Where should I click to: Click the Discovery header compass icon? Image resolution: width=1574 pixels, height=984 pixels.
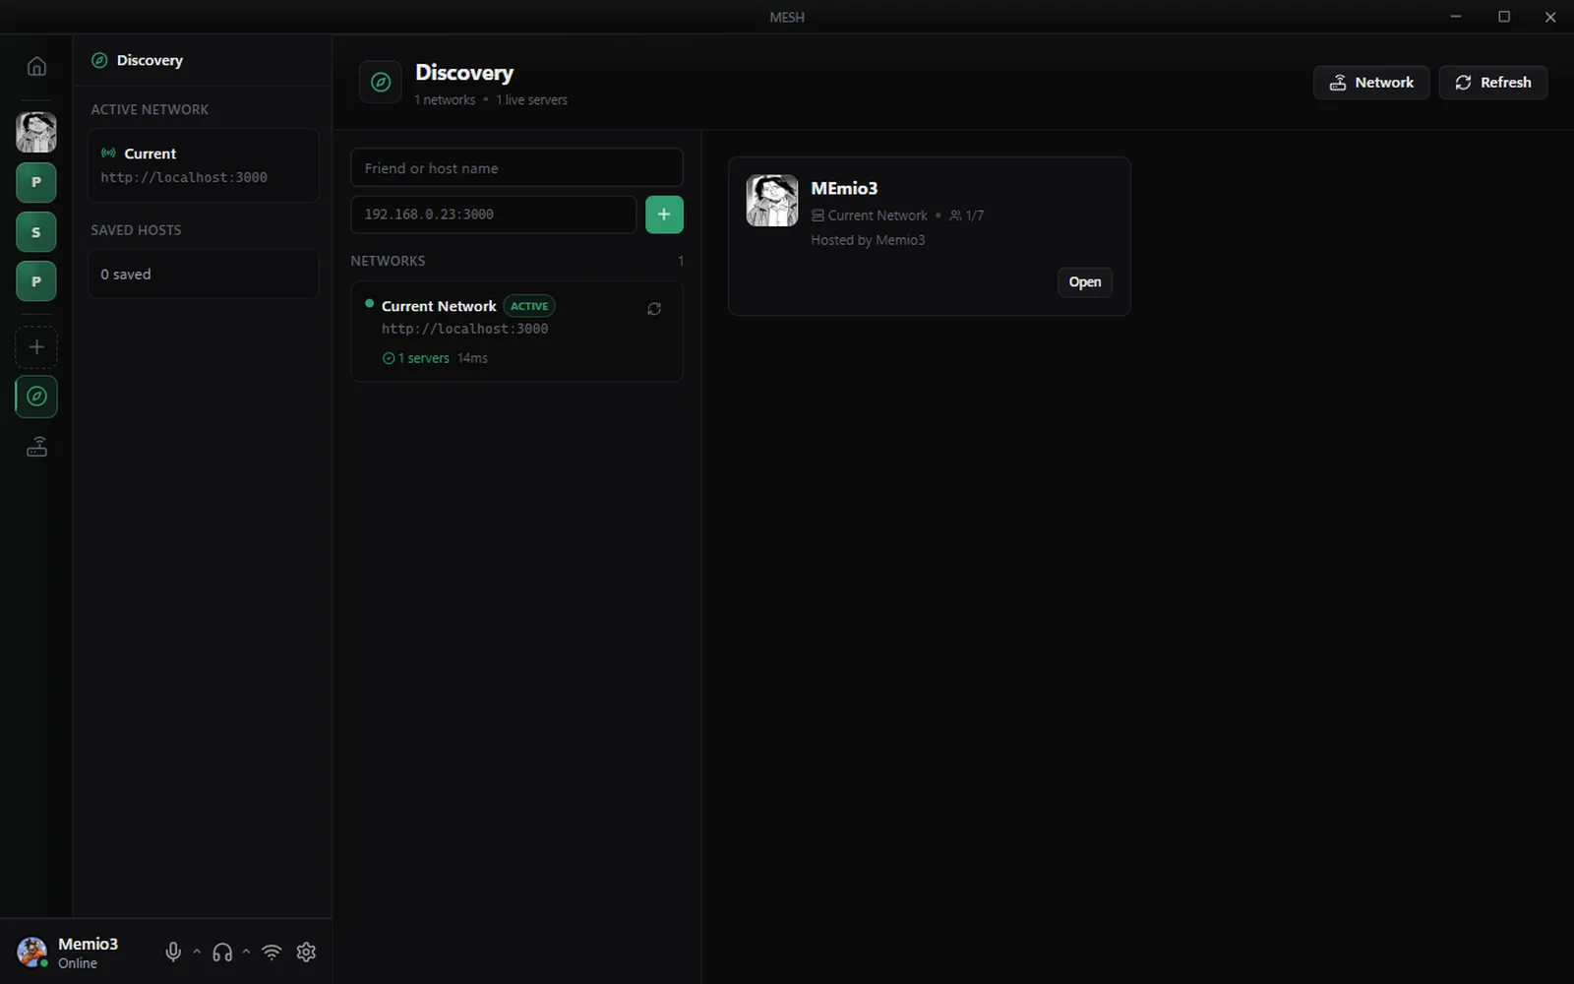[x=381, y=83]
